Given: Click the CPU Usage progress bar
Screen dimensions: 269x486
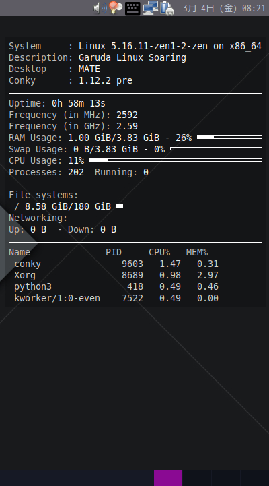Looking at the screenshot, I should [x=176, y=160].
